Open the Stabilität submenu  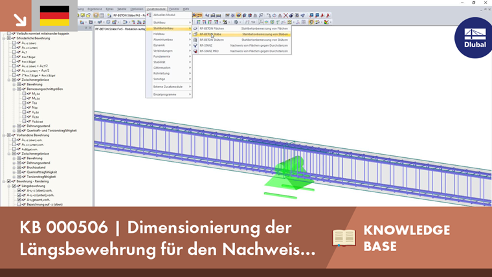pyautogui.click(x=169, y=62)
